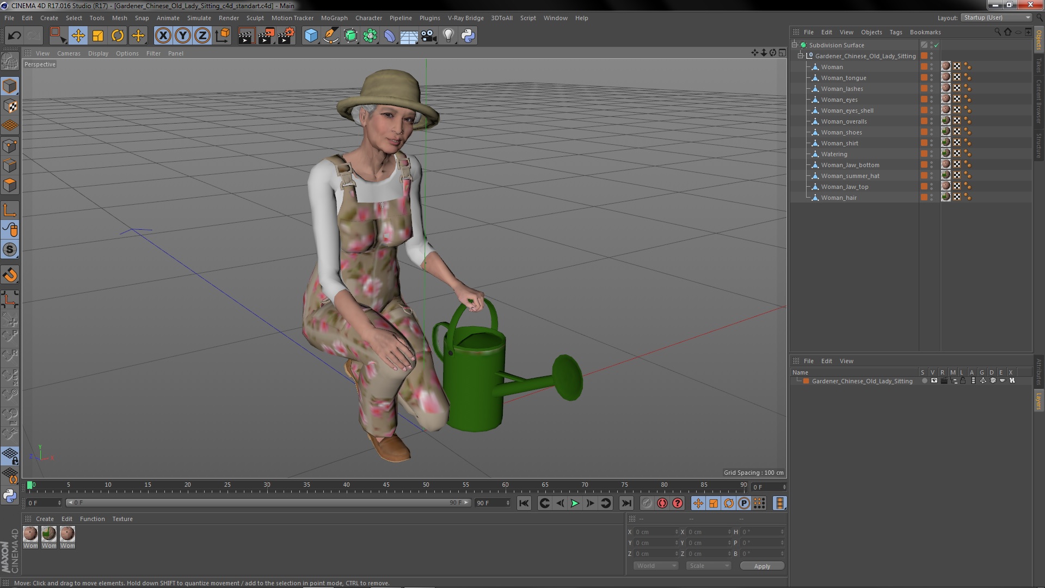Open the spline Pen tool
1045x588 pixels.
point(330,36)
